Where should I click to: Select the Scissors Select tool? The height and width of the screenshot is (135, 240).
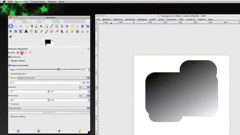pyautogui.click(x=36, y=26)
